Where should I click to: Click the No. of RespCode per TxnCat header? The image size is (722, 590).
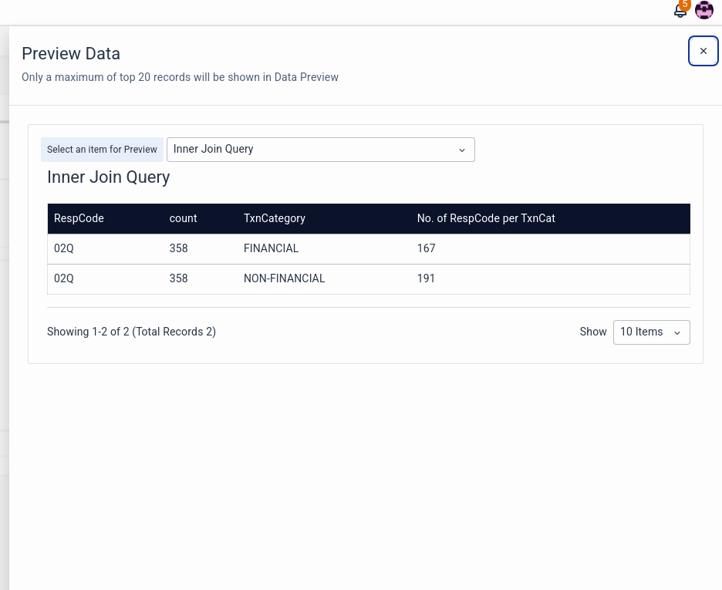coord(486,218)
